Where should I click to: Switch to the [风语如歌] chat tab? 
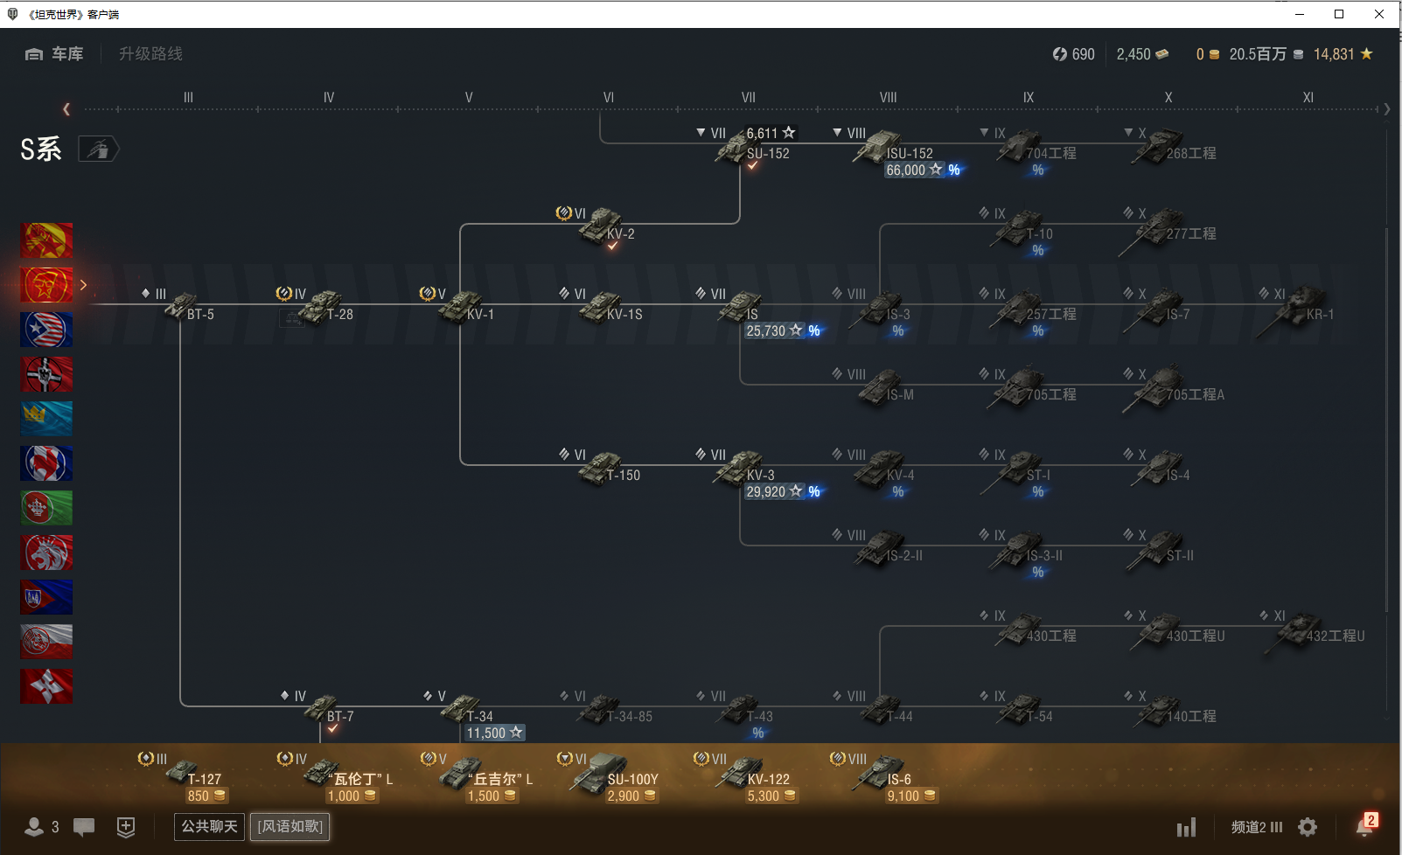pos(290,827)
